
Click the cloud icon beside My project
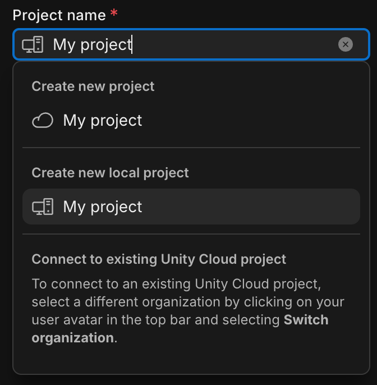[x=43, y=120]
